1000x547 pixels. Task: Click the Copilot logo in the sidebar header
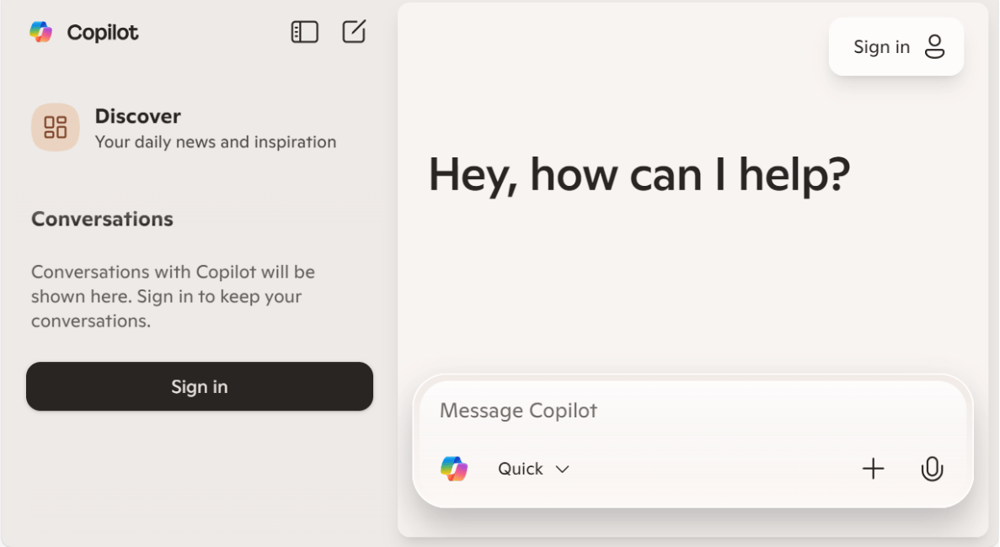point(40,32)
